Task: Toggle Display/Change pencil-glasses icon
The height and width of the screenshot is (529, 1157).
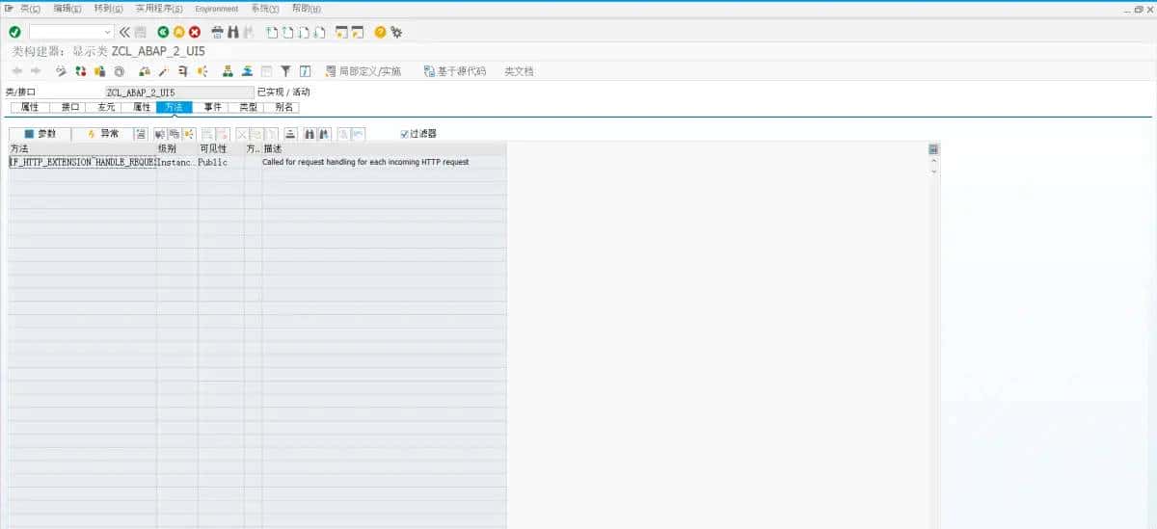Action: pos(62,71)
